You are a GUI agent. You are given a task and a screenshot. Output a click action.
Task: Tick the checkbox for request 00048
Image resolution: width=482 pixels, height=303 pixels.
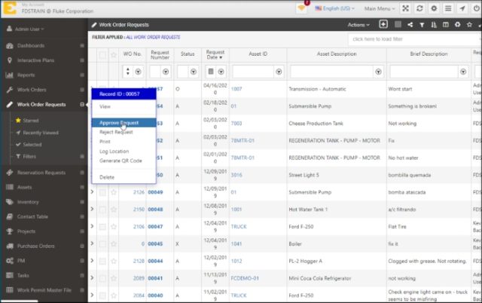pyautogui.click(x=102, y=209)
